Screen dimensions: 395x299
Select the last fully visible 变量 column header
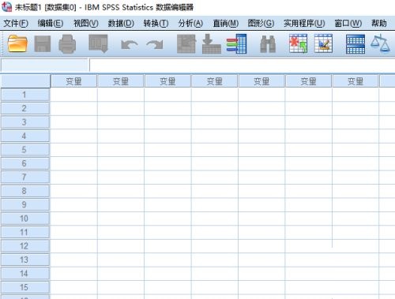click(x=355, y=81)
